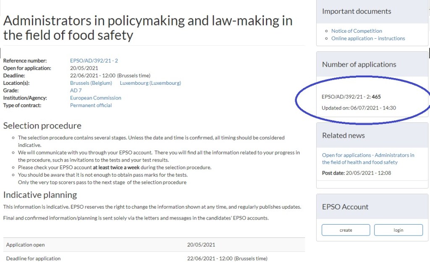Select the Brussels (Belgium) location link
Viewport: 430px width, 267px height.
[x=91, y=83]
